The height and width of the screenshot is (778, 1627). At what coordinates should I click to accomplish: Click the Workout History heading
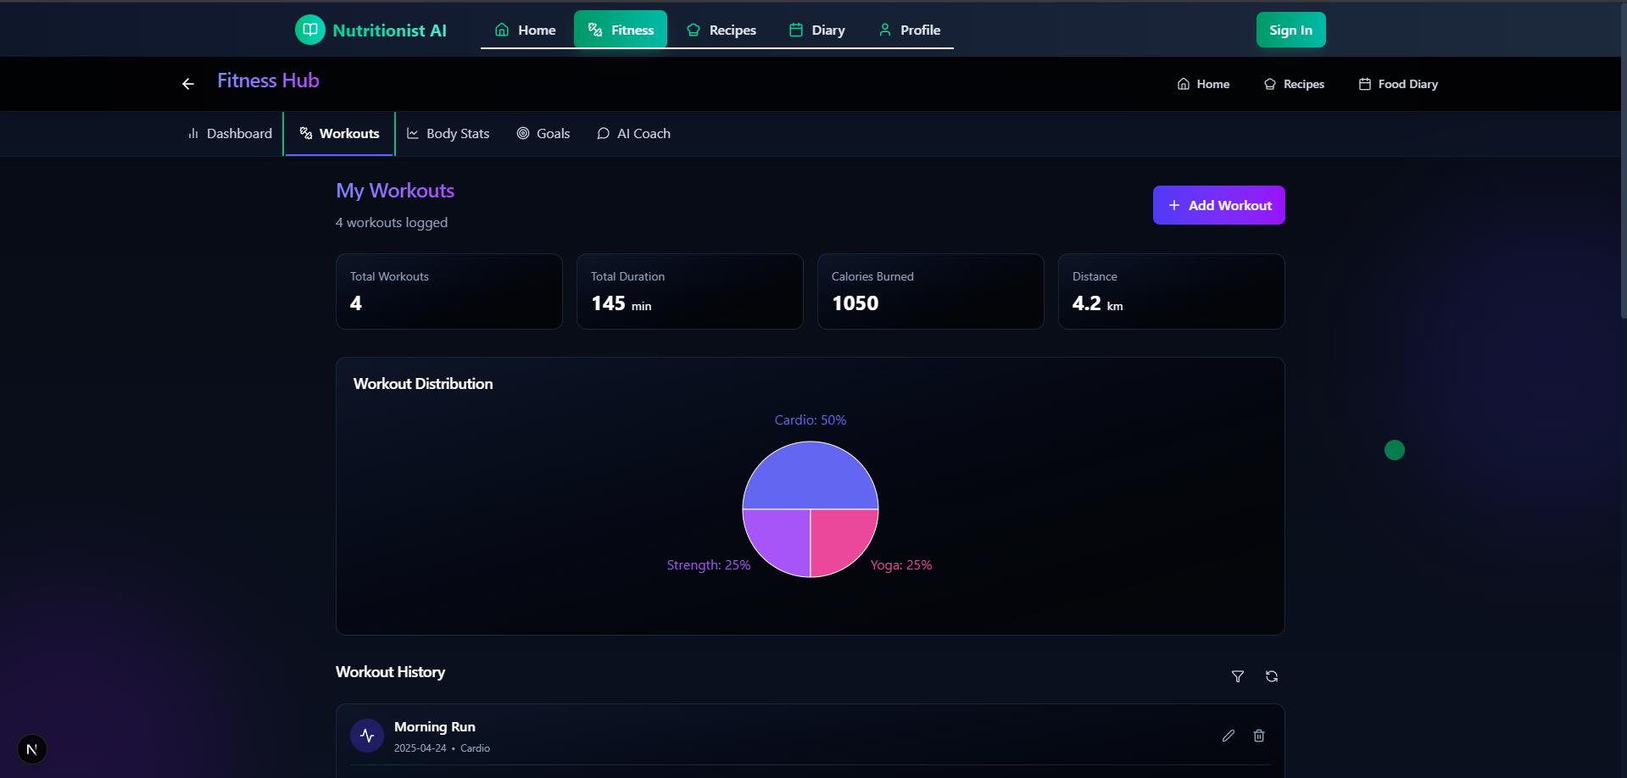(390, 672)
